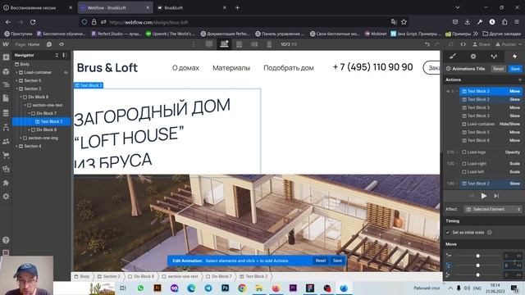This screenshot has height=295, width=525.
Task: Expand the Div Block 6 node
Action: pos(30,129)
